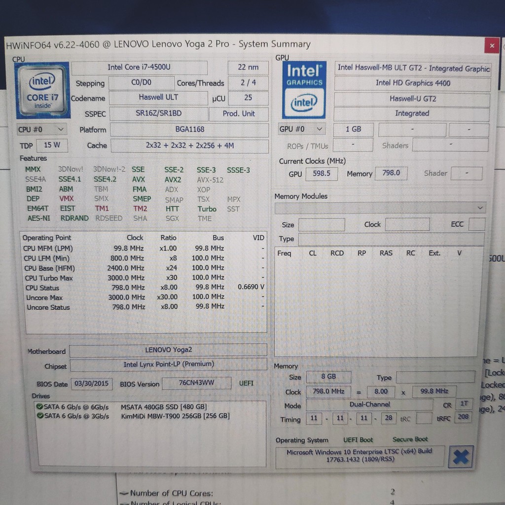Click green check icon beside MSATA 480GB SSD
This screenshot has height=505, width=505.
(39, 407)
